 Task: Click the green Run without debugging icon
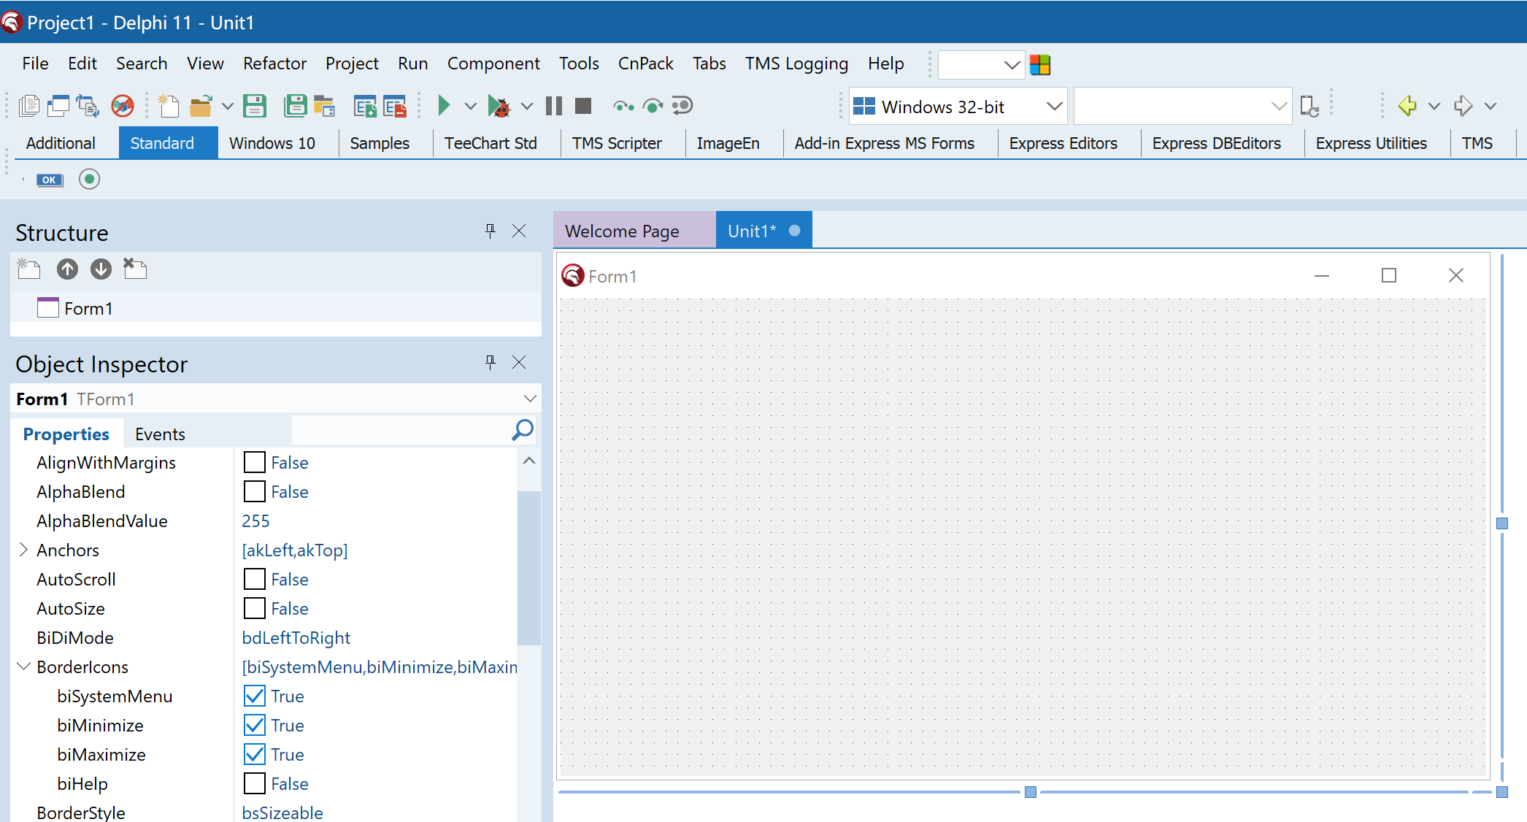(x=443, y=106)
